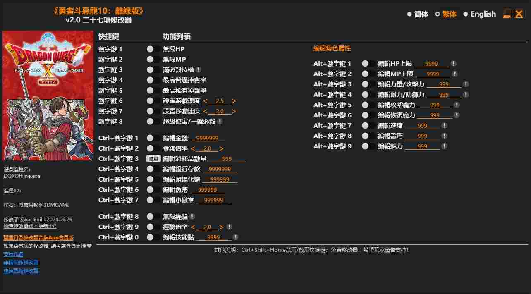Screen dimensions: 531x294
Task: Enable the 無限經驗 toggle
Action: (153, 217)
